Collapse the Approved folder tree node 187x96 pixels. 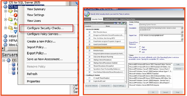[x=5, y=28]
